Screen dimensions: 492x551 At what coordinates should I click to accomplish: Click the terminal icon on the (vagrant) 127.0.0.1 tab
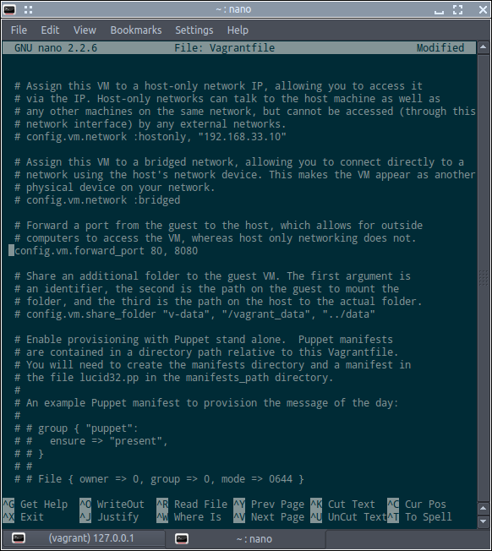click(19, 538)
